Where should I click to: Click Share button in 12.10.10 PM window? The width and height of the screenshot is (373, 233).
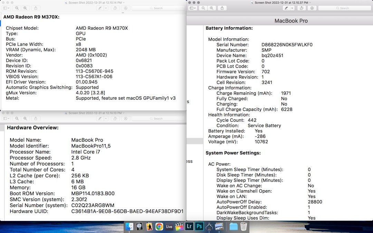[x=36, y=118]
